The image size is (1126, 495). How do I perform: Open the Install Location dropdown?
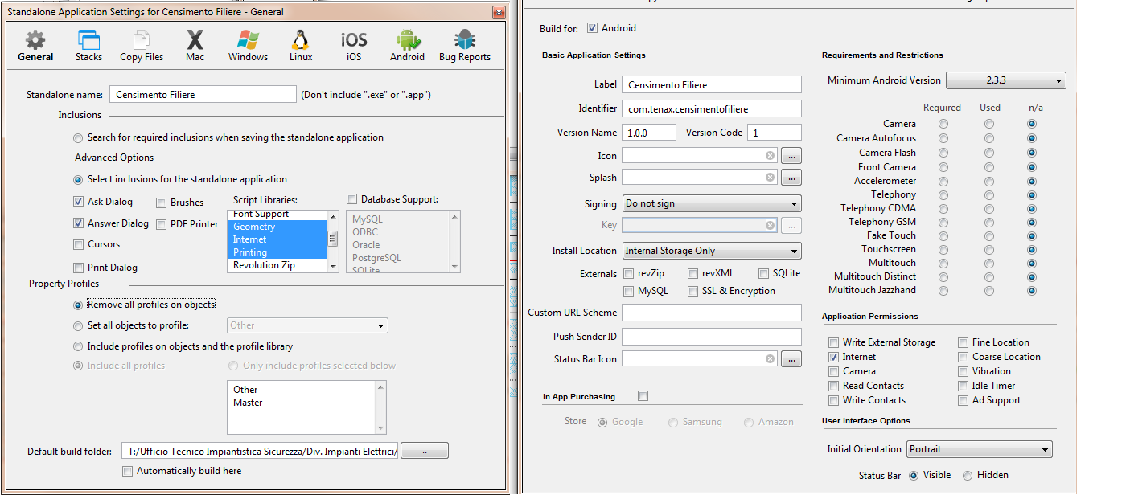click(712, 251)
